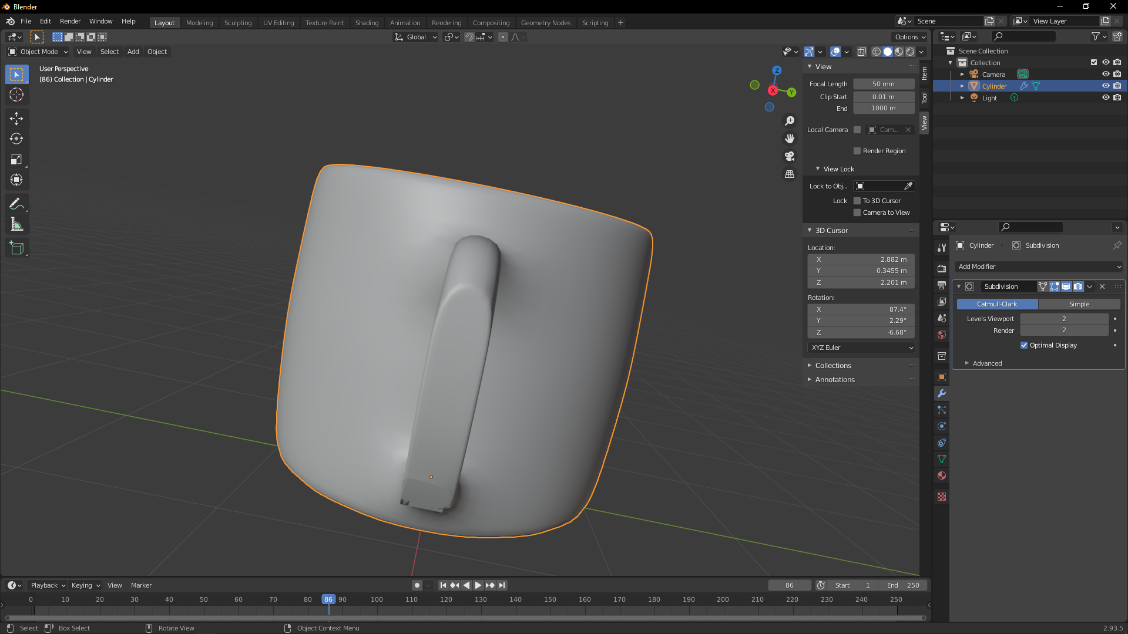Toggle camera view icon in viewport
The width and height of the screenshot is (1128, 634).
click(x=790, y=156)
